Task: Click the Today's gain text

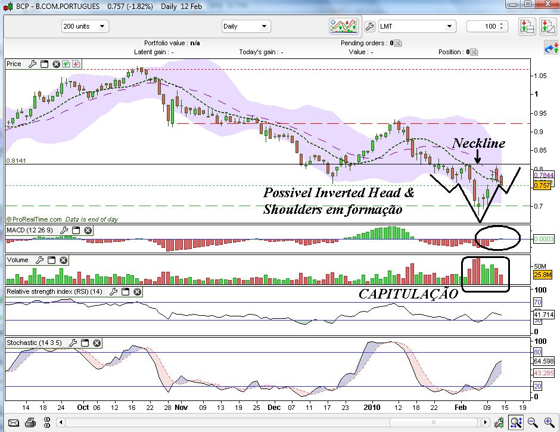Action: (261, 52)
